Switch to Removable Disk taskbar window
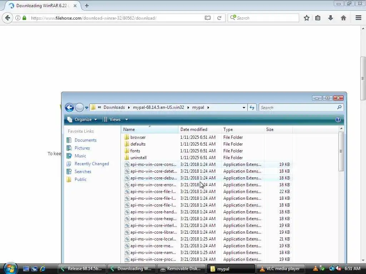366x274 pixels. (181, 269)
